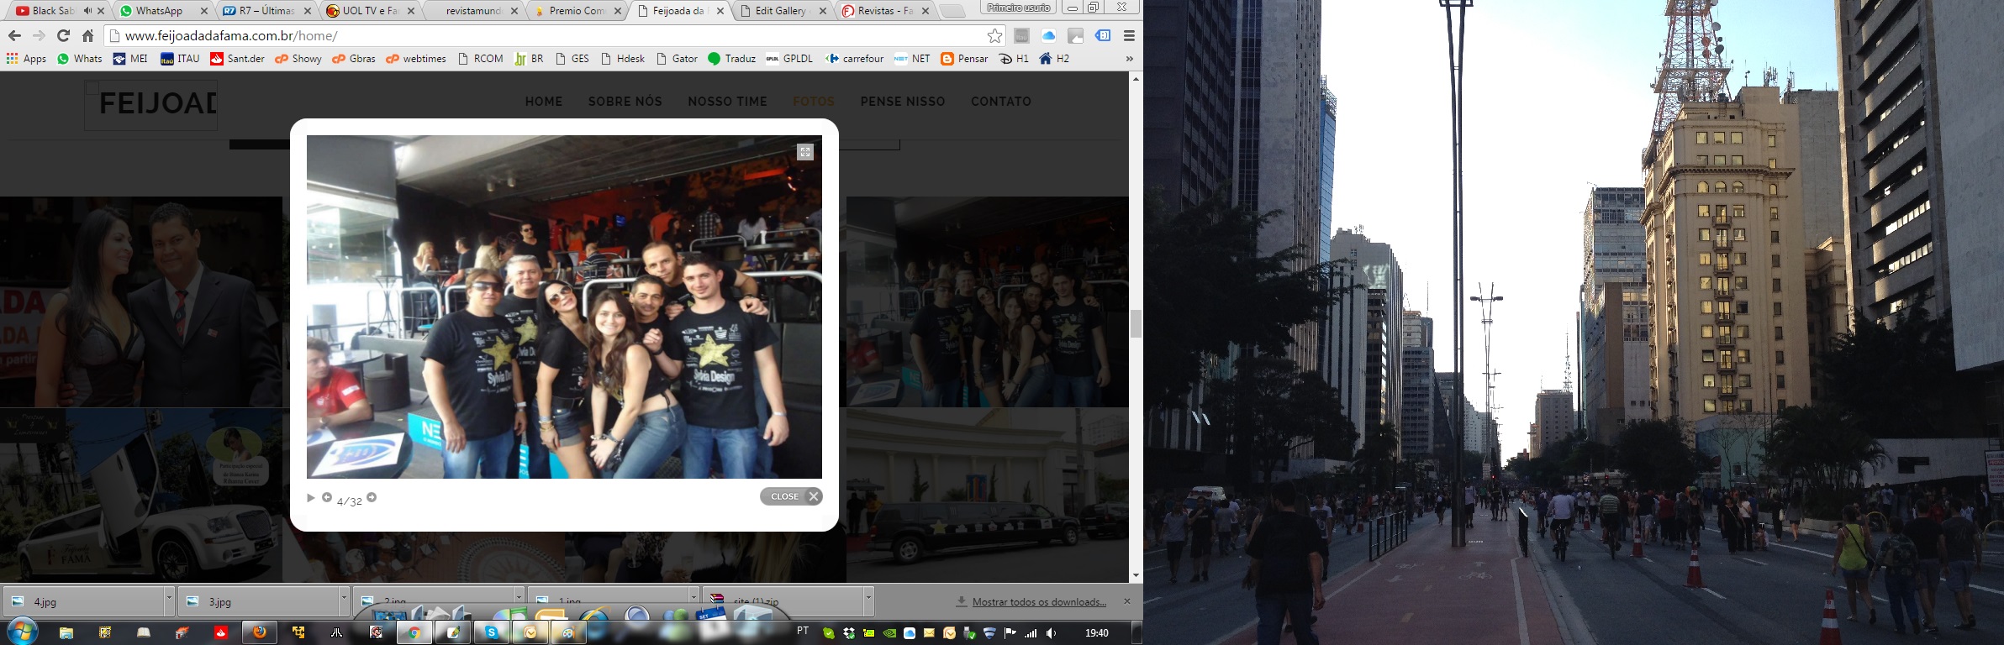
Task: Click Mostrar todos os downloads link
Action: 1039,601
